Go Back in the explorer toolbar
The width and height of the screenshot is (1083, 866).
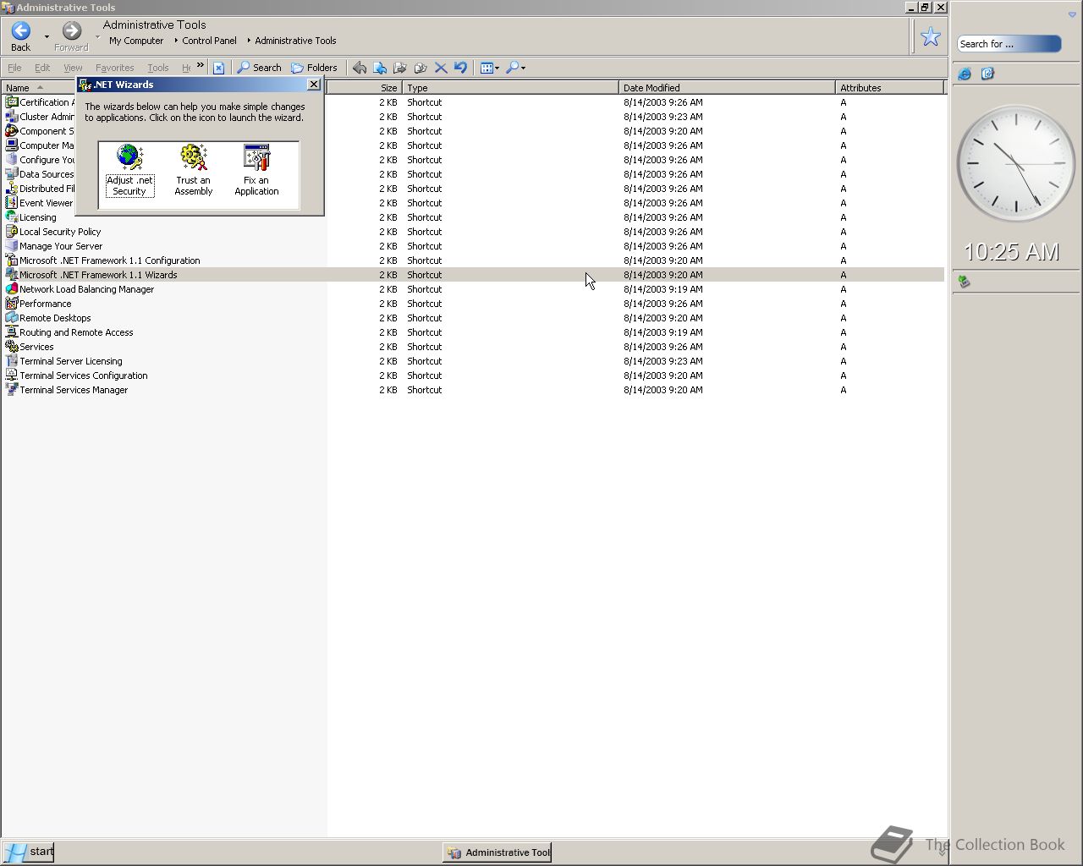pos(21,36)
